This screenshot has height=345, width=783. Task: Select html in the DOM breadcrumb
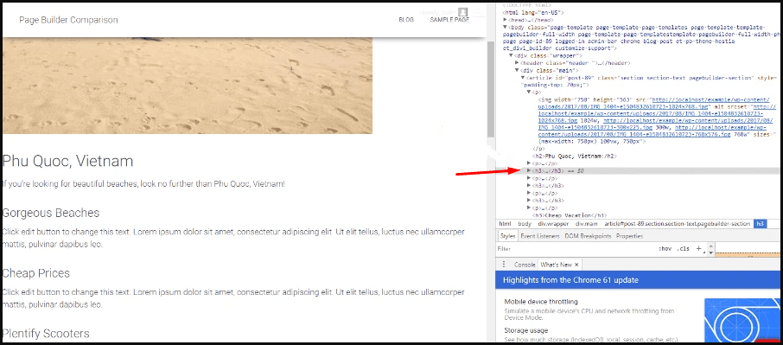point(505,224)
